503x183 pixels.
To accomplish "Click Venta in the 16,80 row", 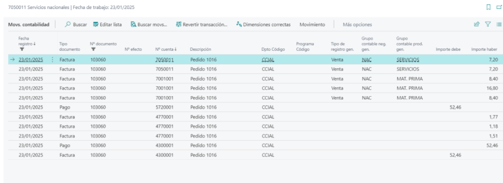I will [x=337, y=88].
